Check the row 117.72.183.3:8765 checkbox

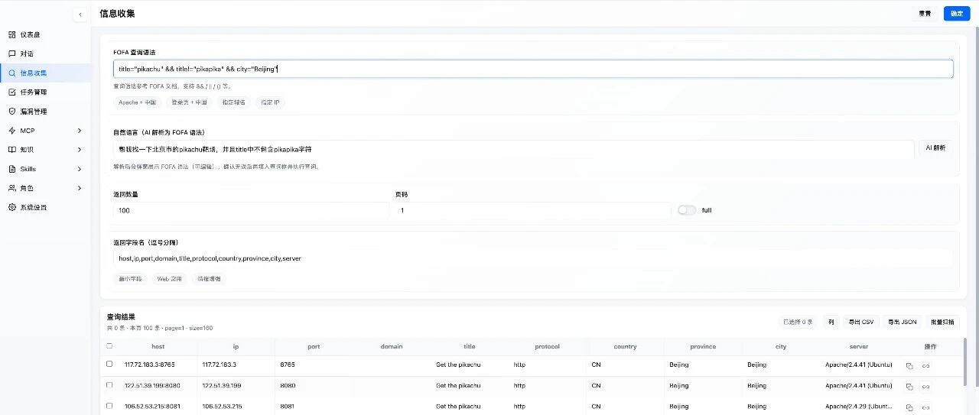[109, 364]
